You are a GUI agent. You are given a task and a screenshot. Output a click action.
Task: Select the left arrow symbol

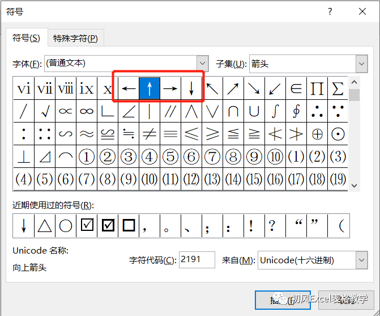tap(129, 89)
